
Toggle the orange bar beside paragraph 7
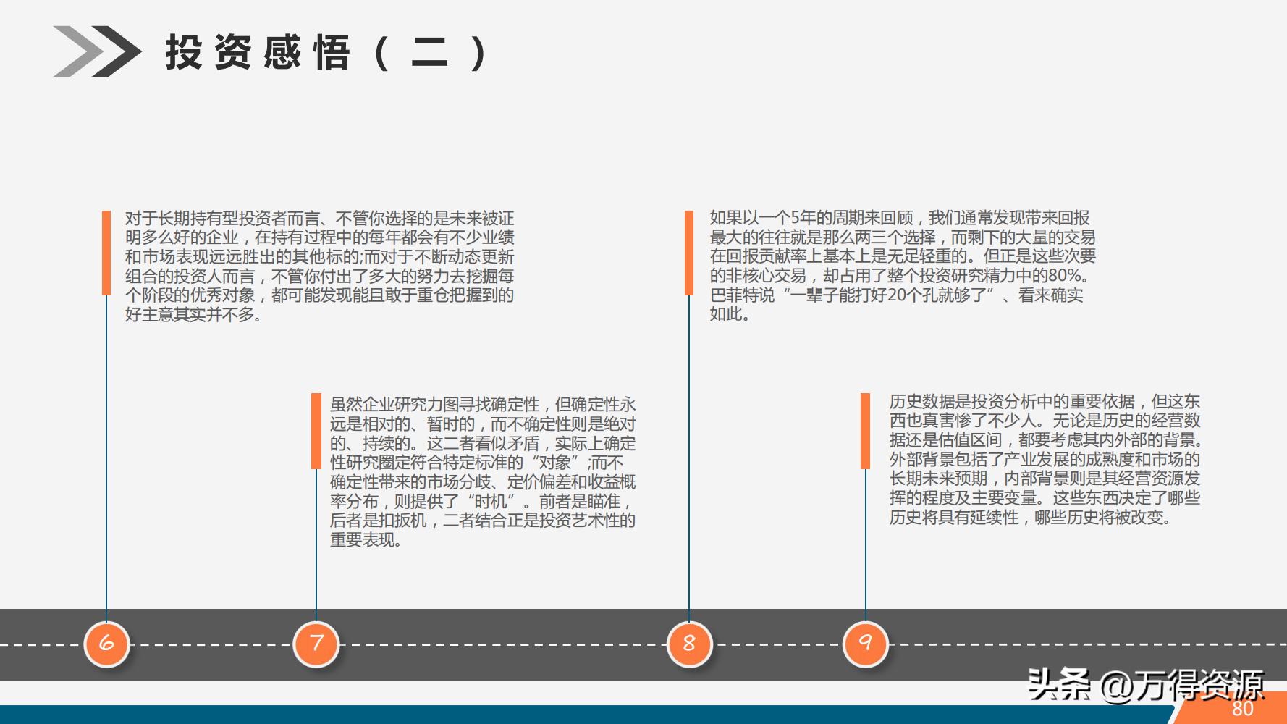click(316, 433)
